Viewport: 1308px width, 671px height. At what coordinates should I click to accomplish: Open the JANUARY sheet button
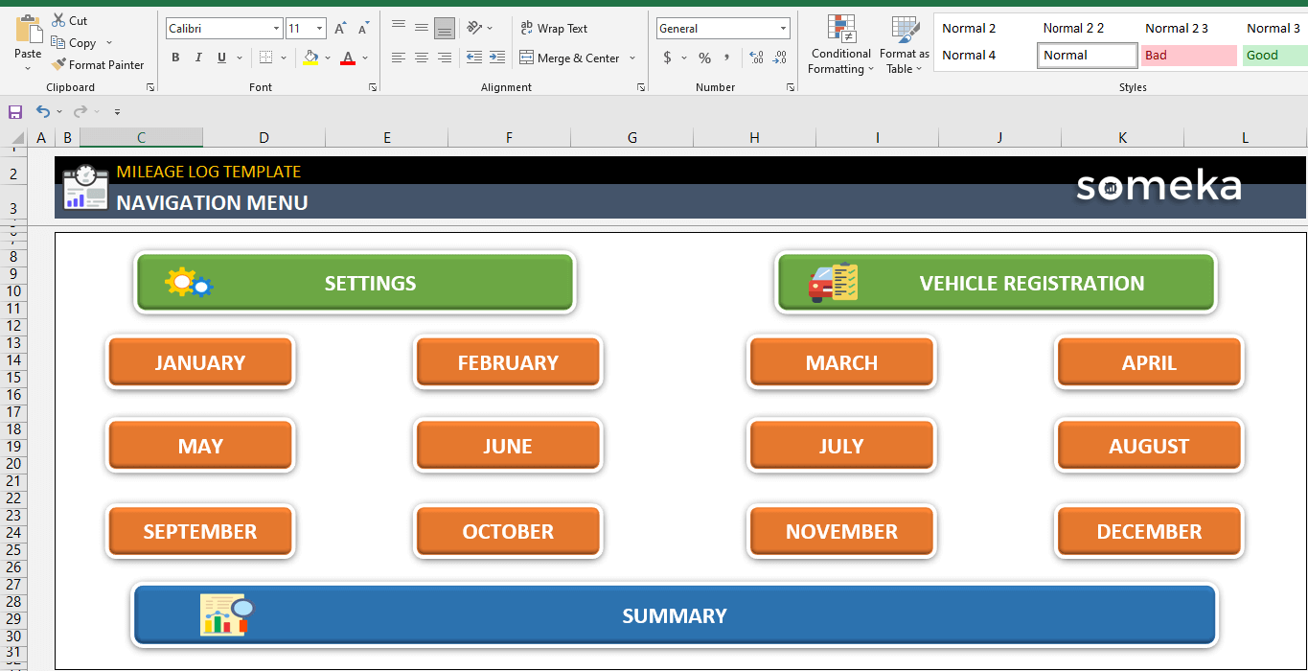click(x=200, y=362)
